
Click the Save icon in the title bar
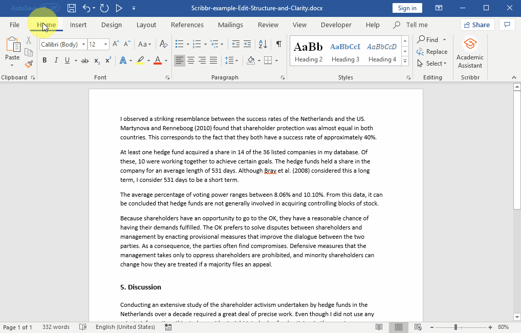72,8
